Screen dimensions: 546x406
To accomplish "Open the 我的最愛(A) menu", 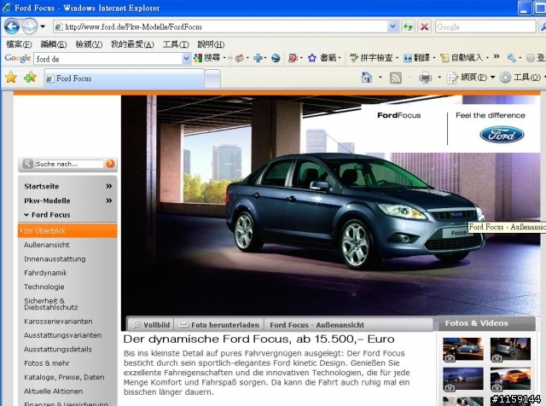I will pos(132,44).
